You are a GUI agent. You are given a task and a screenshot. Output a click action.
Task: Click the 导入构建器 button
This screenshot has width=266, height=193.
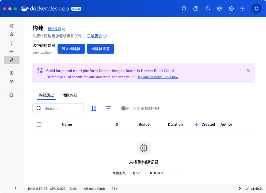(x=71, y=49)
